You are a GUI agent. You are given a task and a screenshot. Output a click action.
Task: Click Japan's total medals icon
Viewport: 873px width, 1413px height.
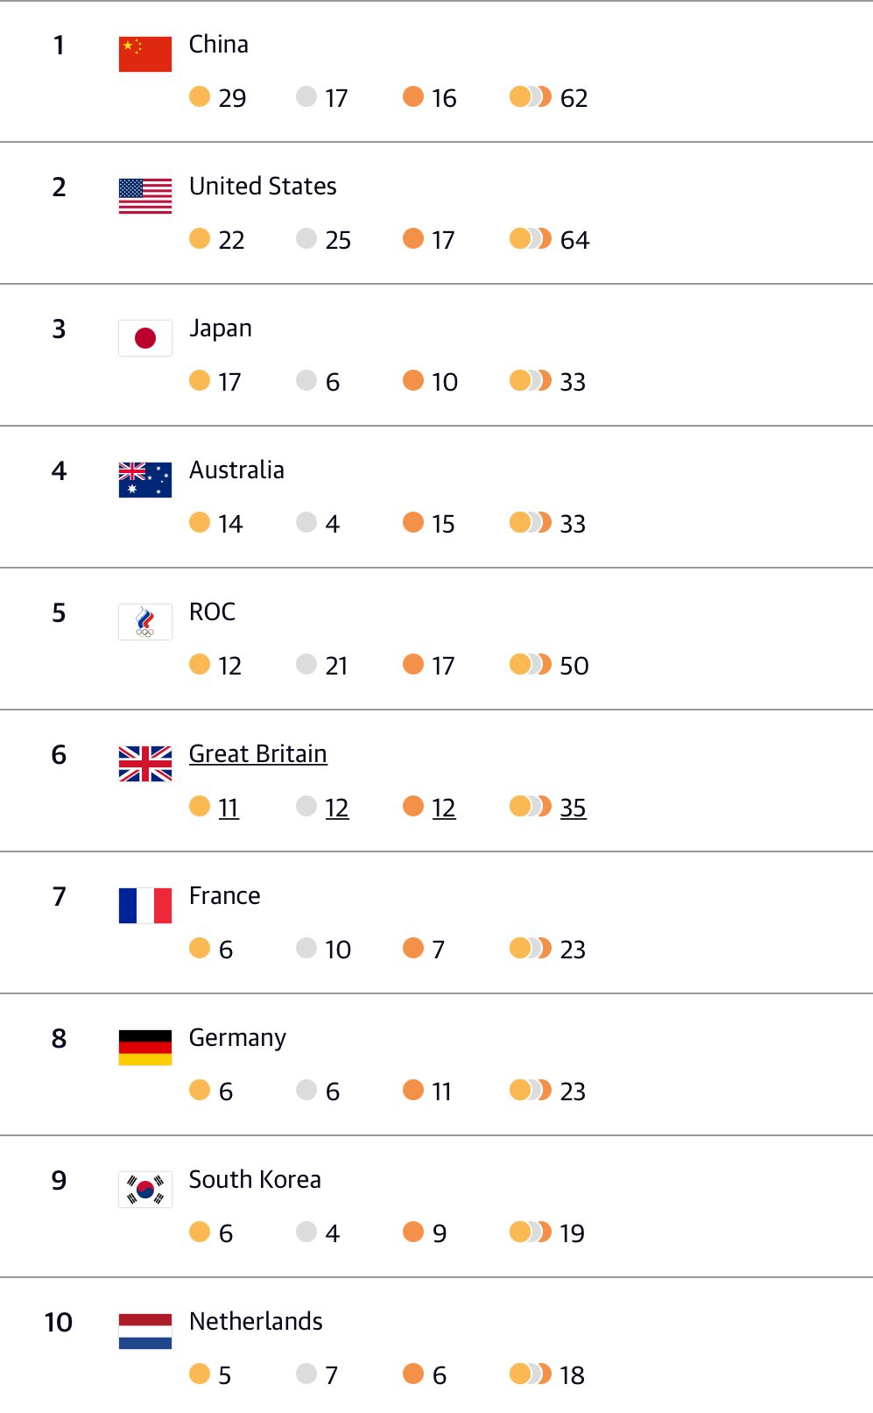point(531,380)
